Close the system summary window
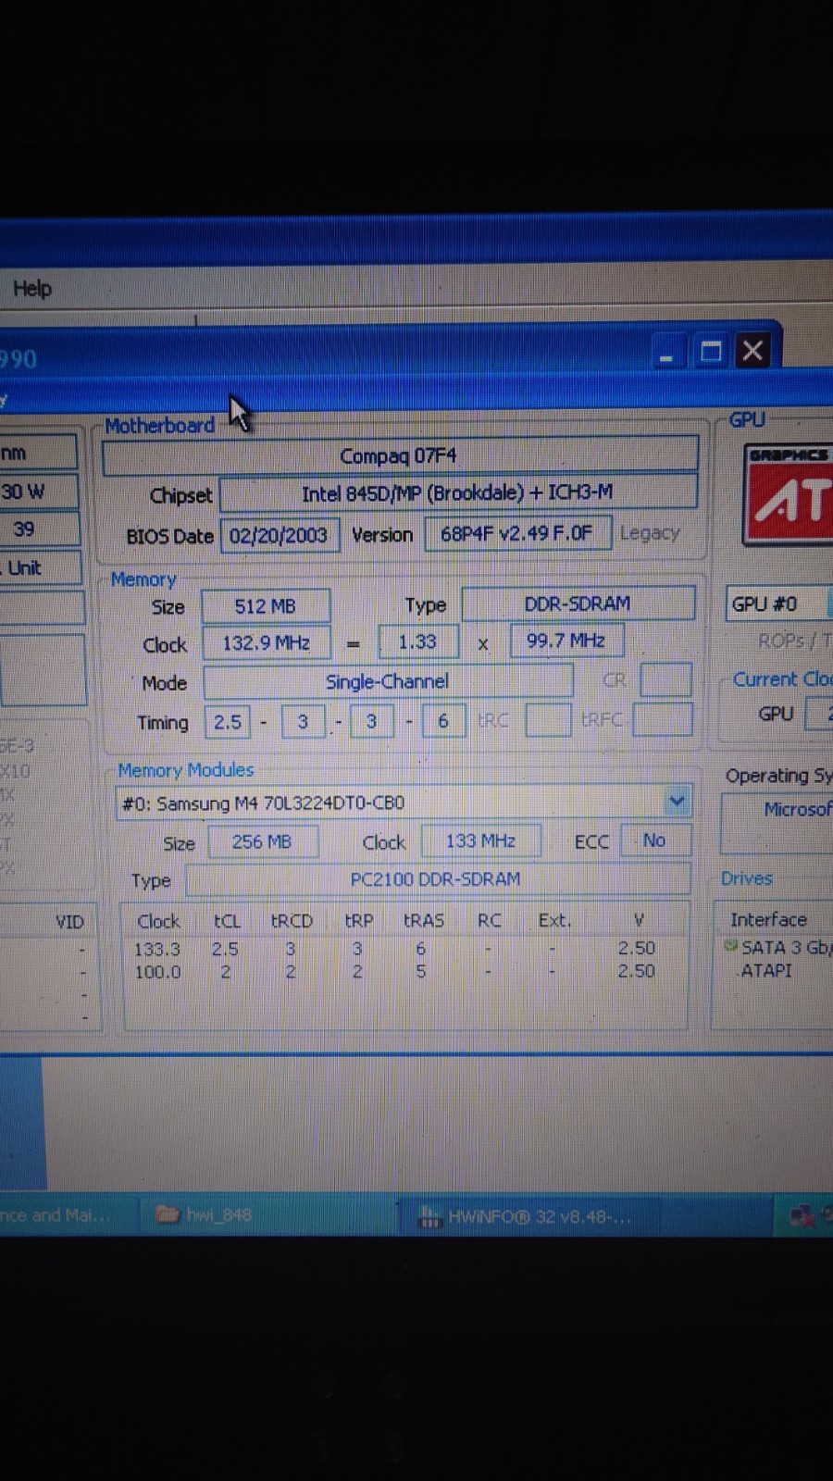The height and width of the screenshot is (1481, 833). 752,351
